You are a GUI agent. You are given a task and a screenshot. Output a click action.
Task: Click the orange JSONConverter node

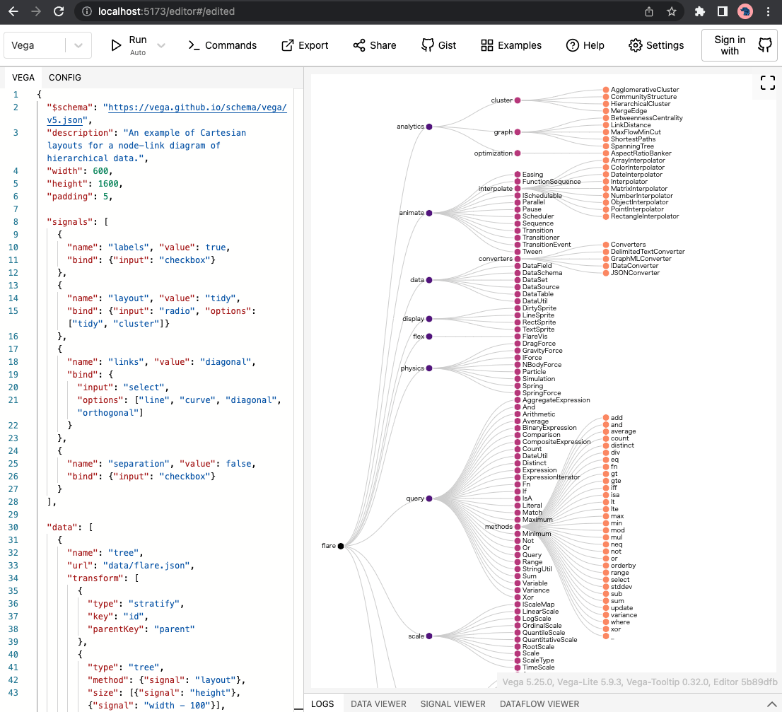point(606,273)
